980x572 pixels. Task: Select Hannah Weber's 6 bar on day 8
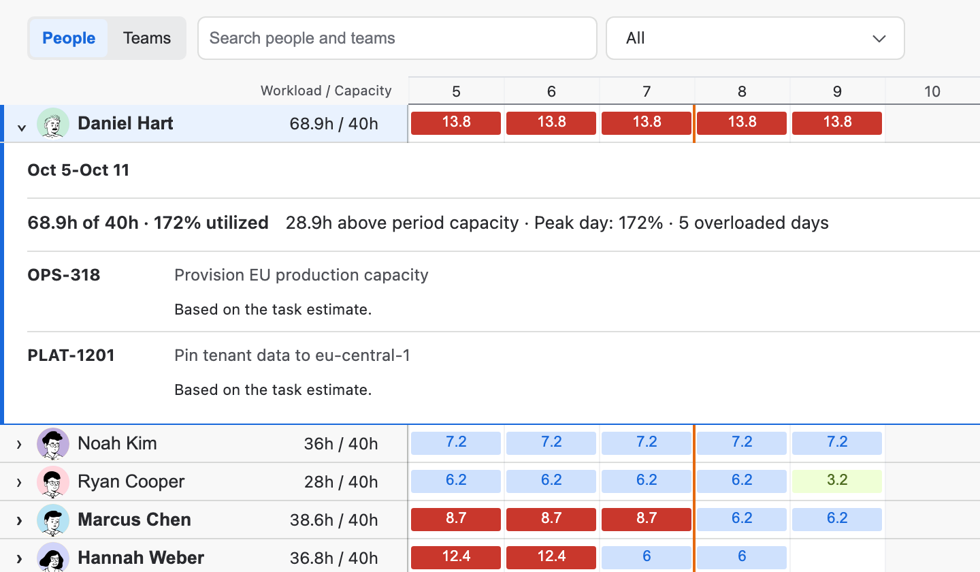[742, 558]
